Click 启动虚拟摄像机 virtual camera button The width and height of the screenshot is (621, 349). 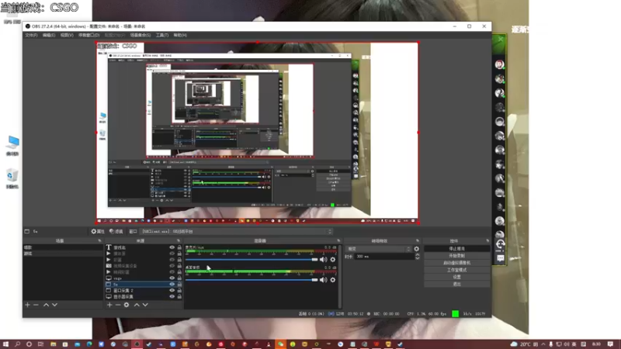pos(456,263)
